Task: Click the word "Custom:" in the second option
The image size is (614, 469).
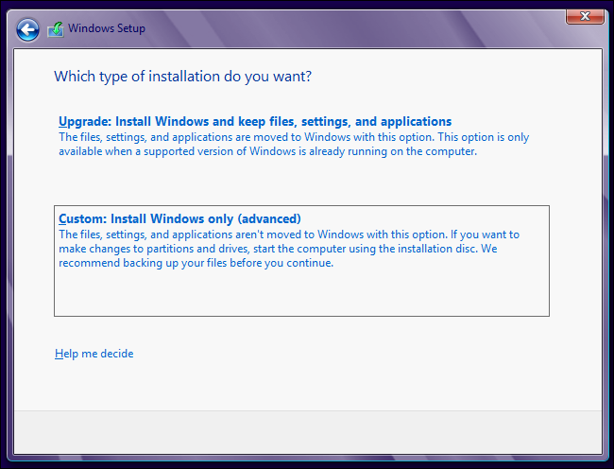Action: coord(80,218)
